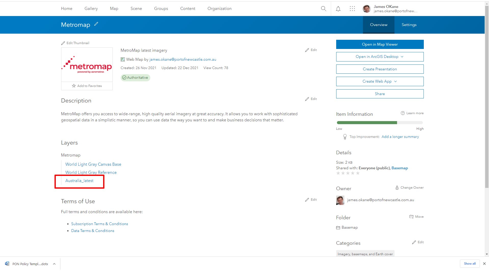Click owner avatar in Owner section

[340, 200]
